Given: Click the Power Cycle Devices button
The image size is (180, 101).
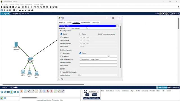Looking at the screenshot, I should (x=13, y=88).
